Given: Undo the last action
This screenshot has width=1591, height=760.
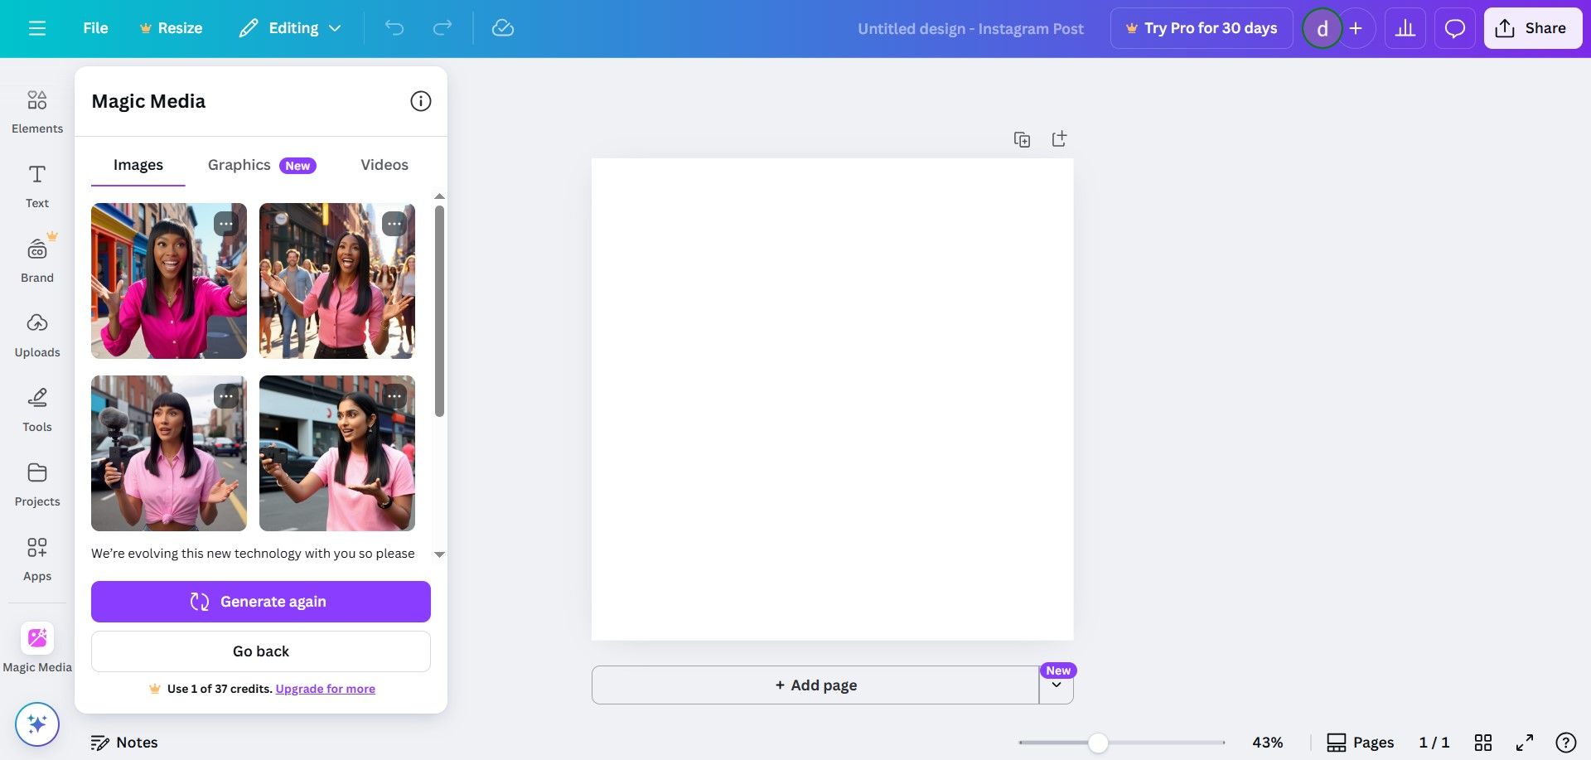Looking at the screenshot, I should click(394, 28).
